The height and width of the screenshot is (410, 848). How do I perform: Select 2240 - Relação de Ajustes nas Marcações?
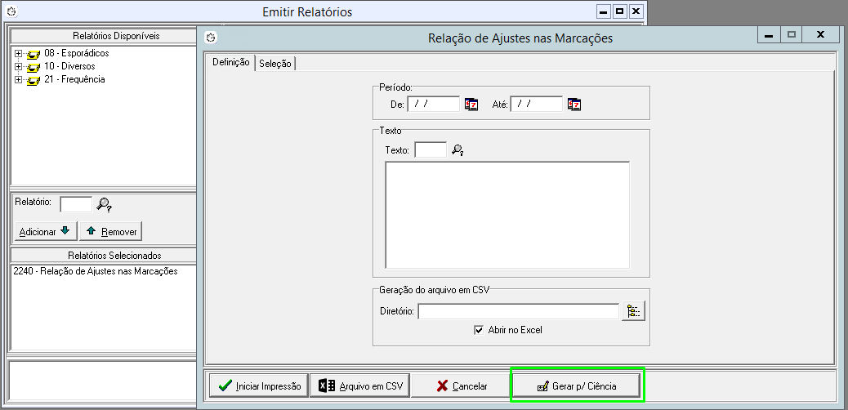(x=96, y=271)
